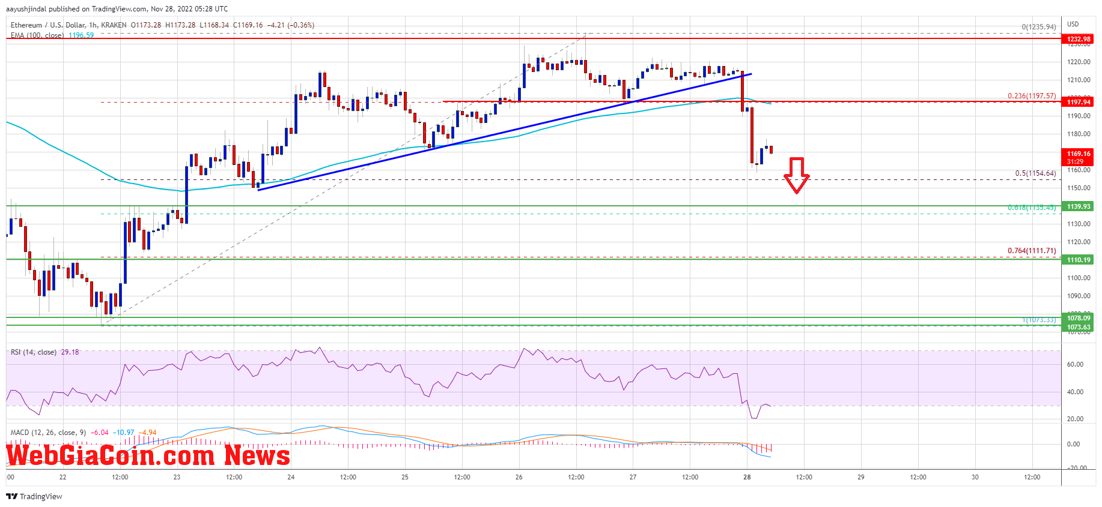
Task: Click the EMA value 1196.59
Action: click(x=81, y=35)
